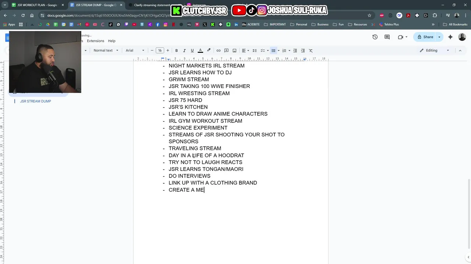Open the checklist menu arrow
The image size is (471, 264).
[x=268, y=51]
